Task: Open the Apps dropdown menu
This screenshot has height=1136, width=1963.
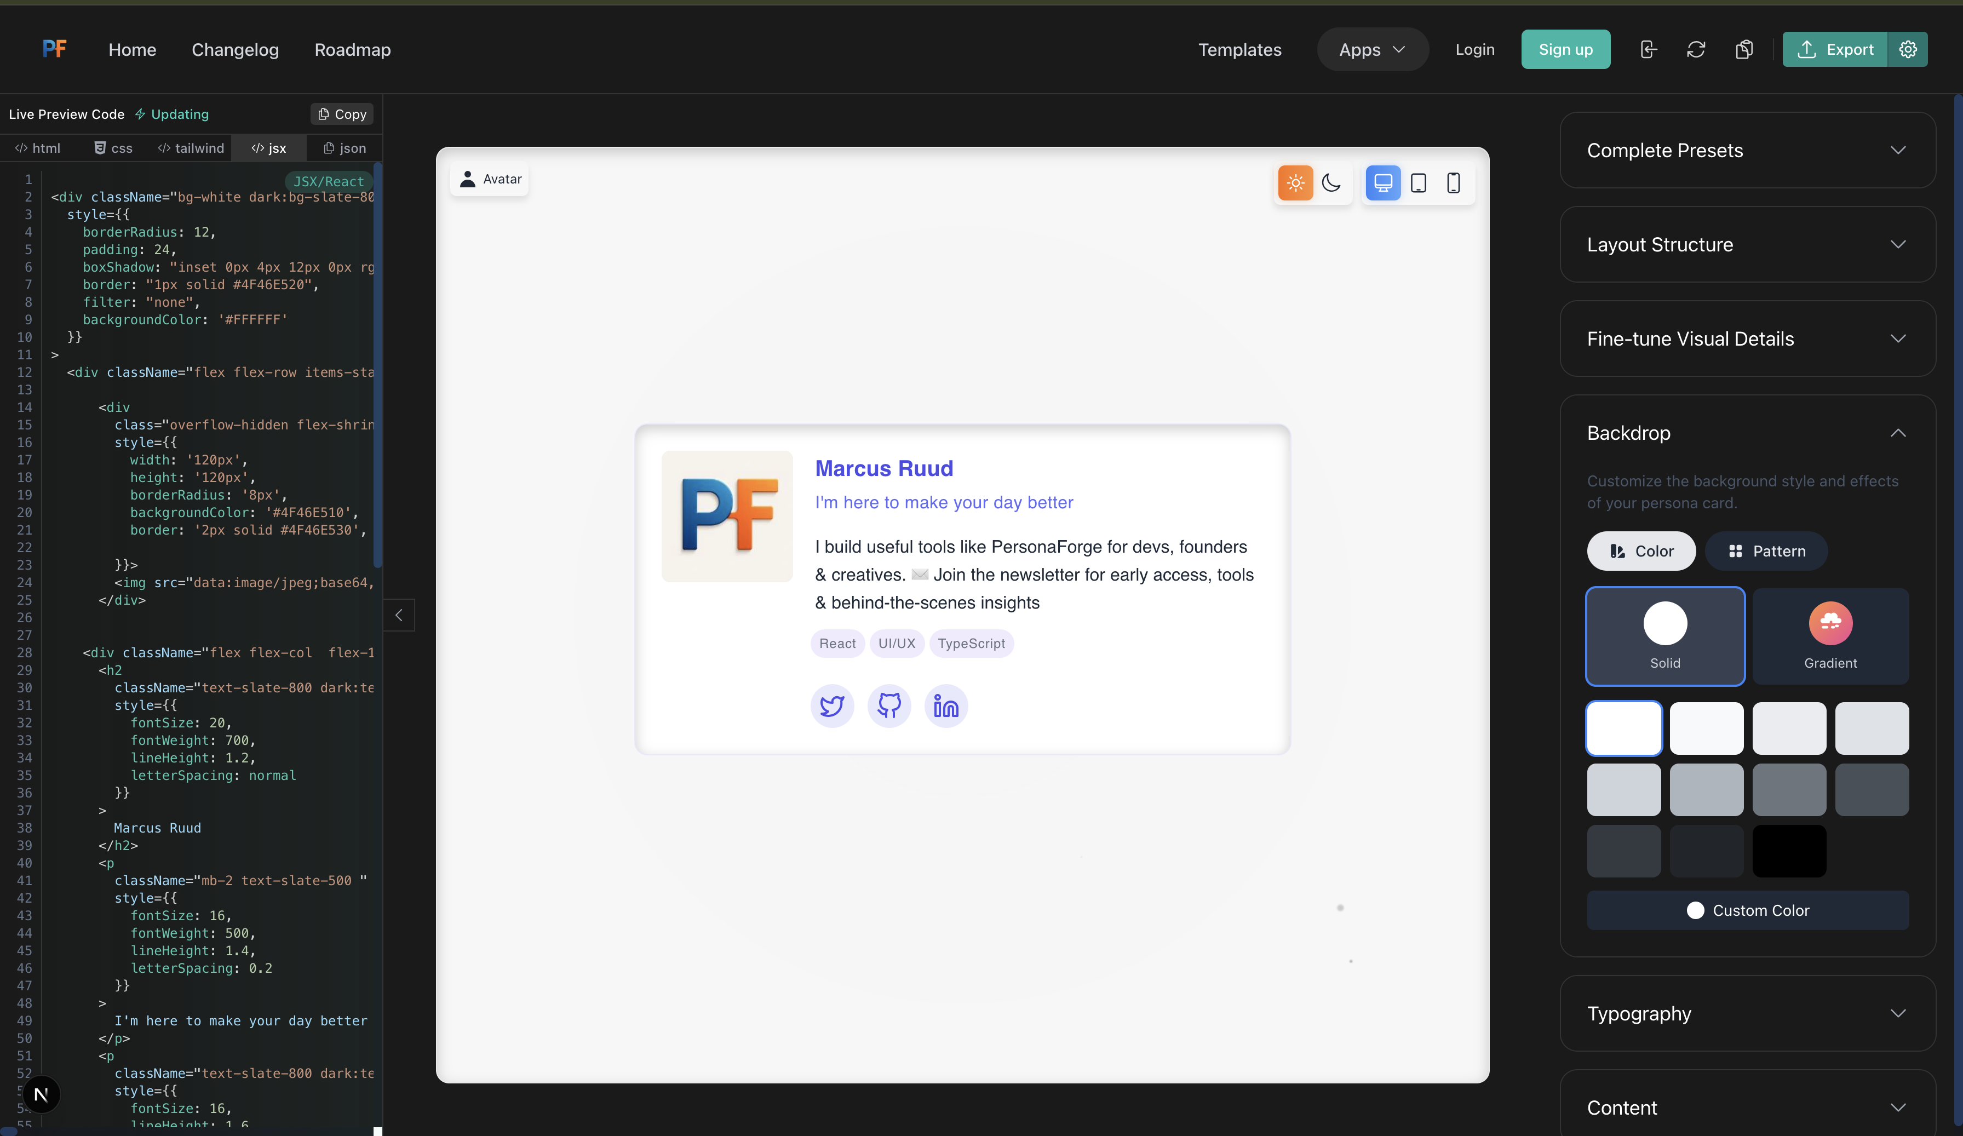Action: pyautogui.click(x=1373, y=50)
